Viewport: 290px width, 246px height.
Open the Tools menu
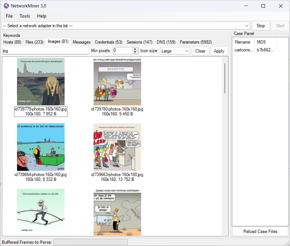click(25, 16)
